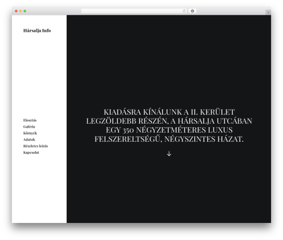Navigate to Részletes leírás
Viewport: 283px width, 240px height.
point(36,146)
